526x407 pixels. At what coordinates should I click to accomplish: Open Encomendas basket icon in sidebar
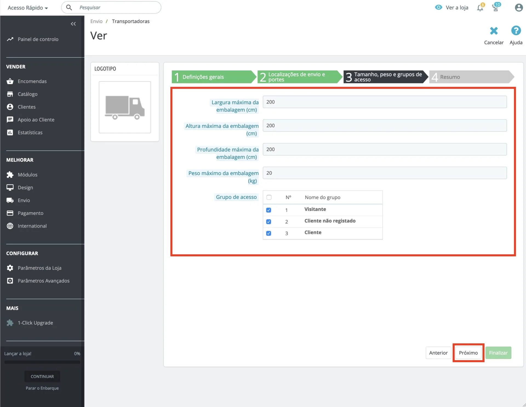click(x=10, y=81)
